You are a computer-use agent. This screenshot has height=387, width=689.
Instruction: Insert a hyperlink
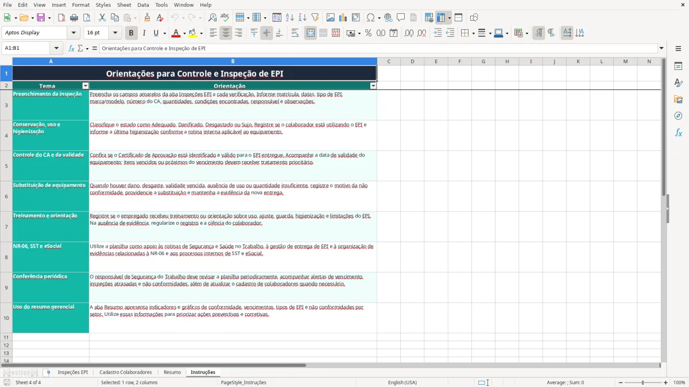point(389,18)
